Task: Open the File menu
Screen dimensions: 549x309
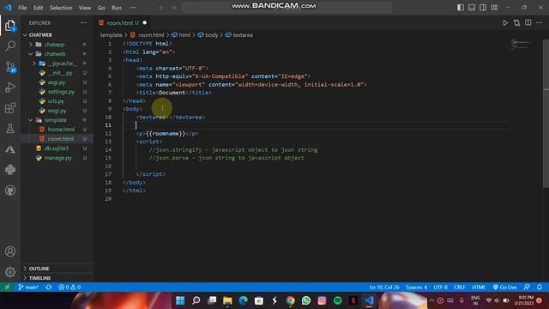Action: (22, 8)
